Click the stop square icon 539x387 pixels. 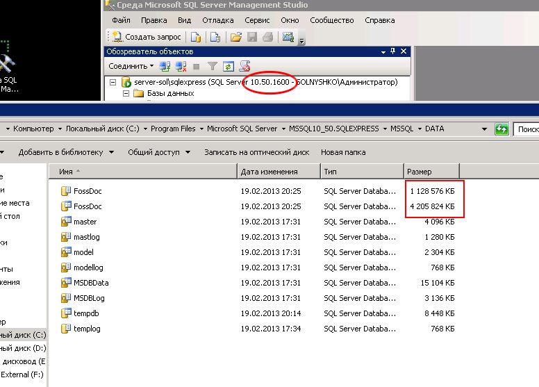point(197,67)
